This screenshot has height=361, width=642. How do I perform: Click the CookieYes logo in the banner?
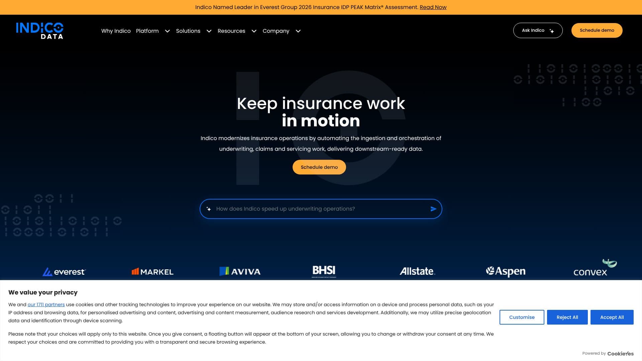620,354
